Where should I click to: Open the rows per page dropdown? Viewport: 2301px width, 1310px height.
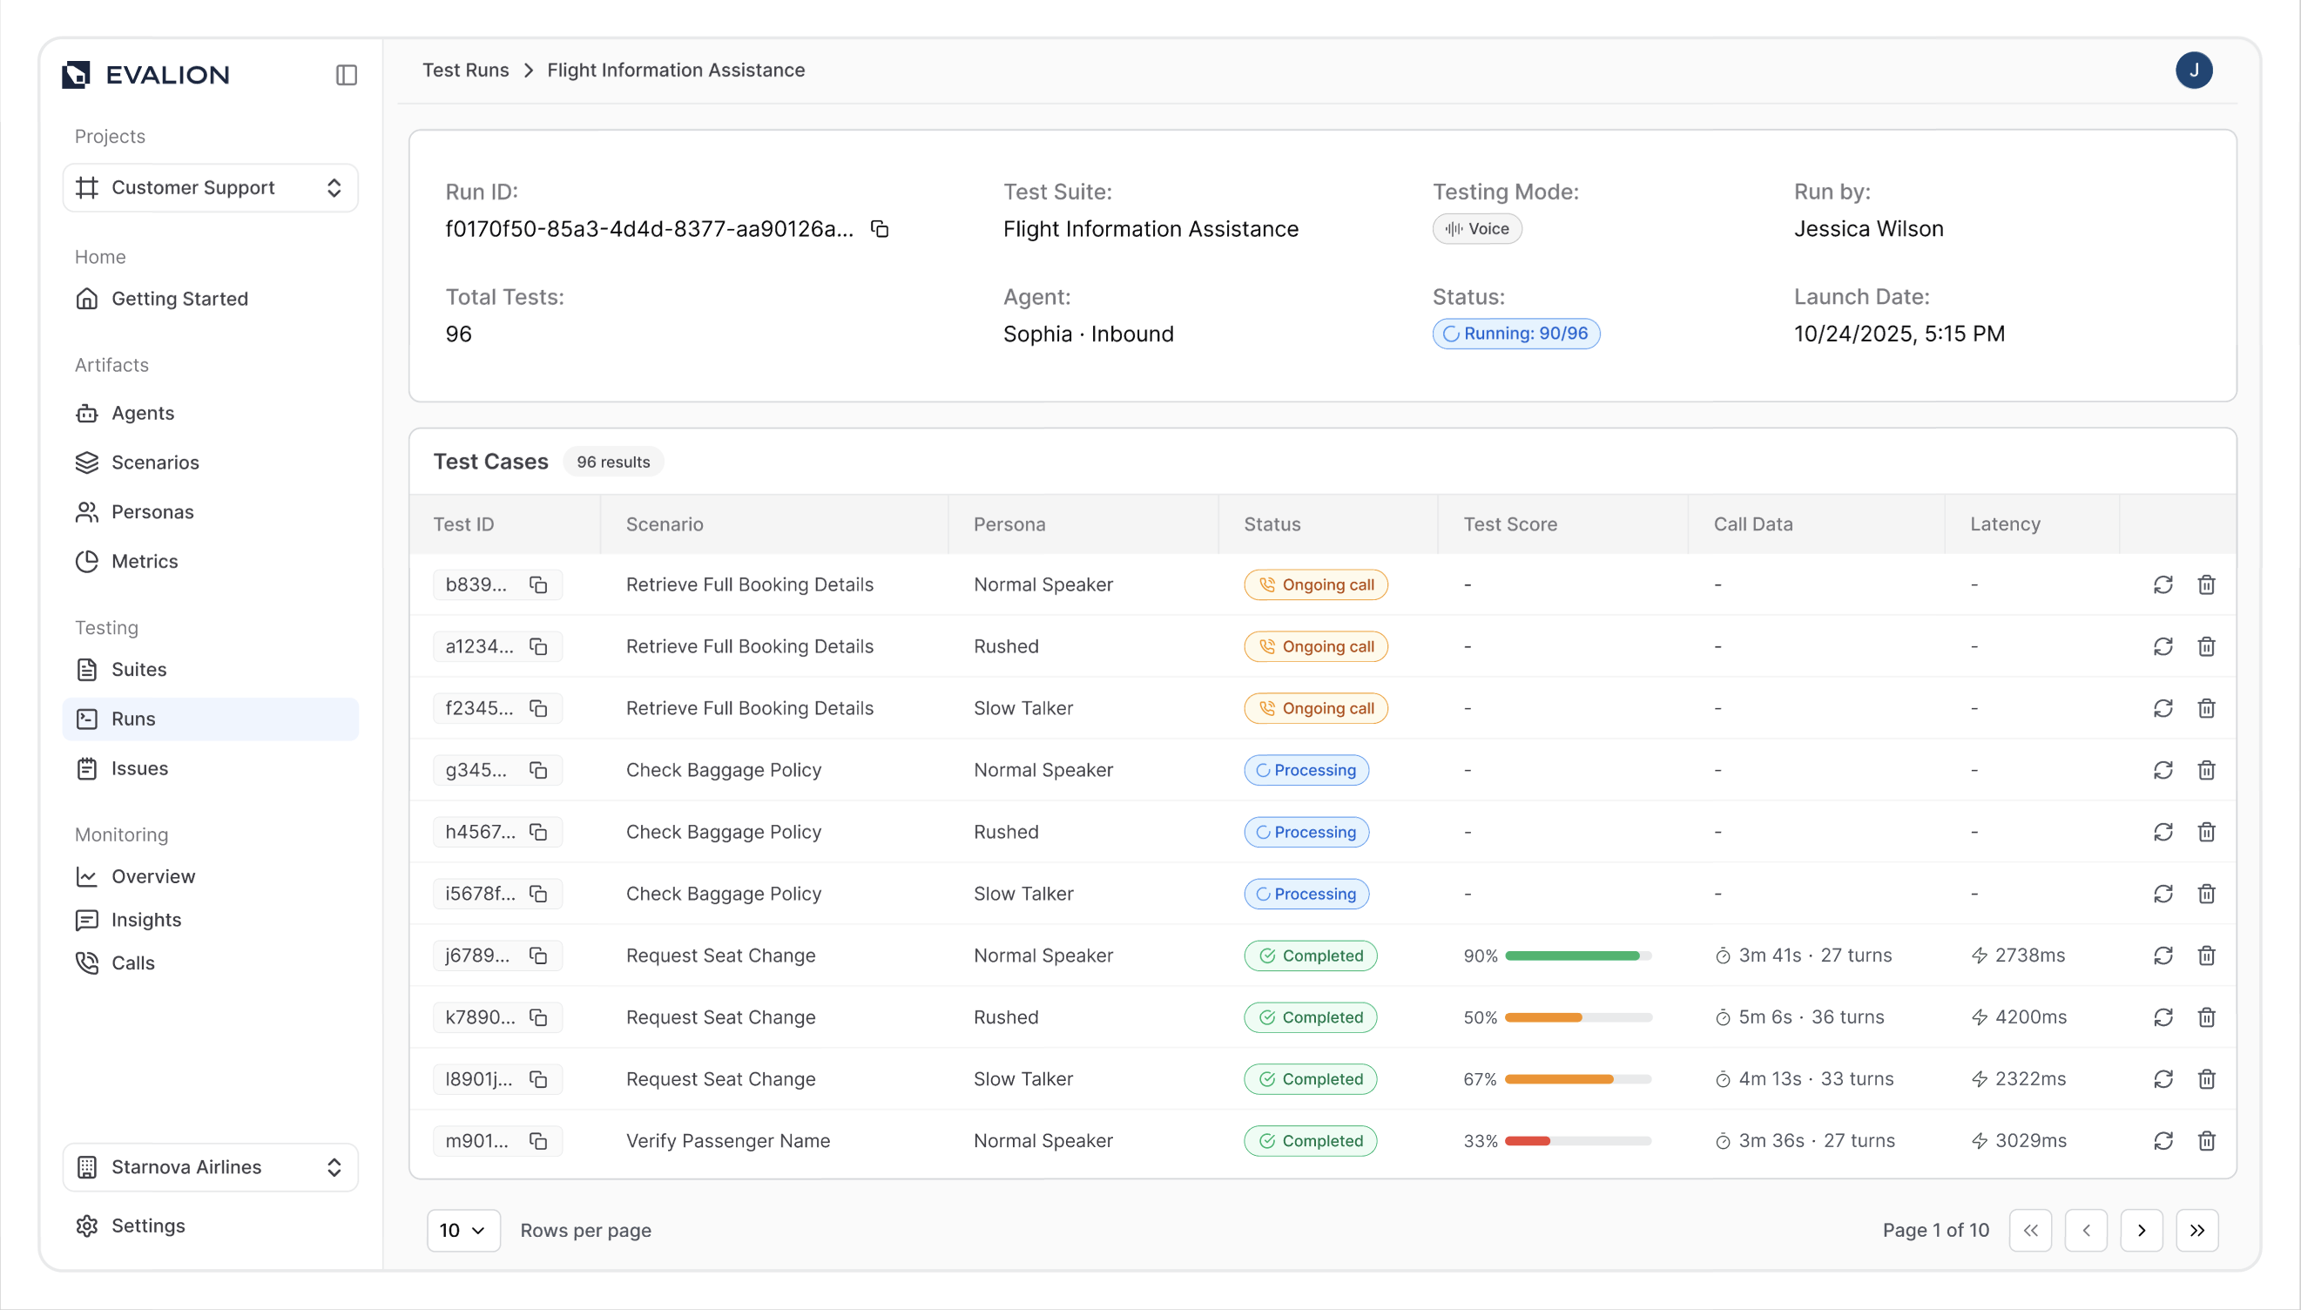click(x=462, y=1230)
